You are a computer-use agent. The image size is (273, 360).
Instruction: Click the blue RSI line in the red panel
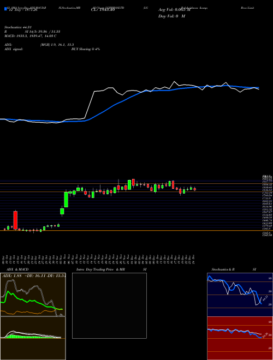pyautogui.click(x=234, y=332)
